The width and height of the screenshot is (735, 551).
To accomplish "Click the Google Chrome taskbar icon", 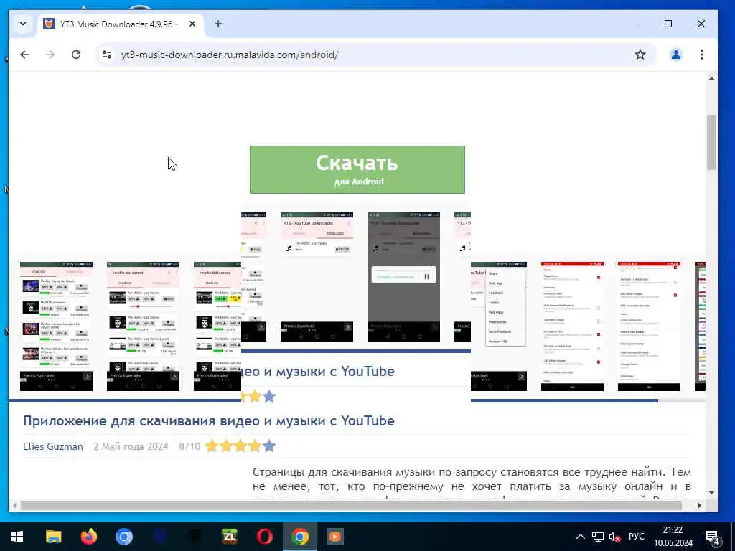I will pyautogui.click(x=300, y=537).
